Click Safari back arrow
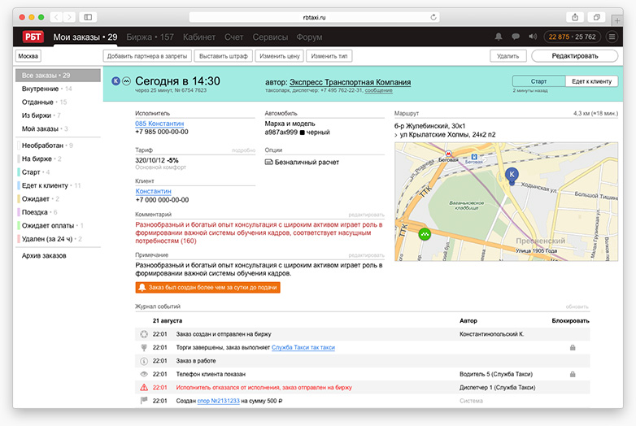 click(x=56, y=17)
